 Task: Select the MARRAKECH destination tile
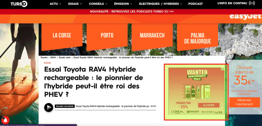[x=152, y=37]
